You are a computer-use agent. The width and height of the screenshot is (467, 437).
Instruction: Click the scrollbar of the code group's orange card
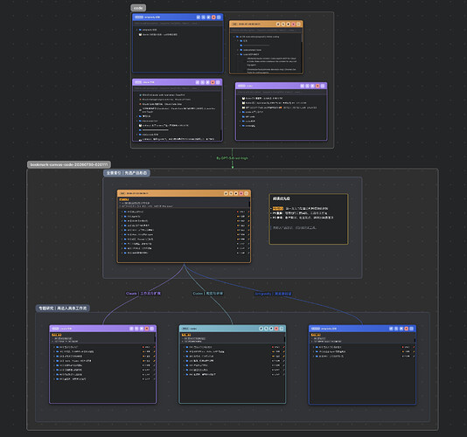[302, 38]
